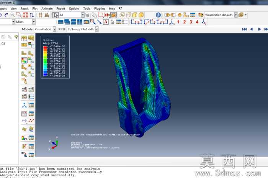Turn perspective on with the trapezoid icon

click(x=47, y=15)
